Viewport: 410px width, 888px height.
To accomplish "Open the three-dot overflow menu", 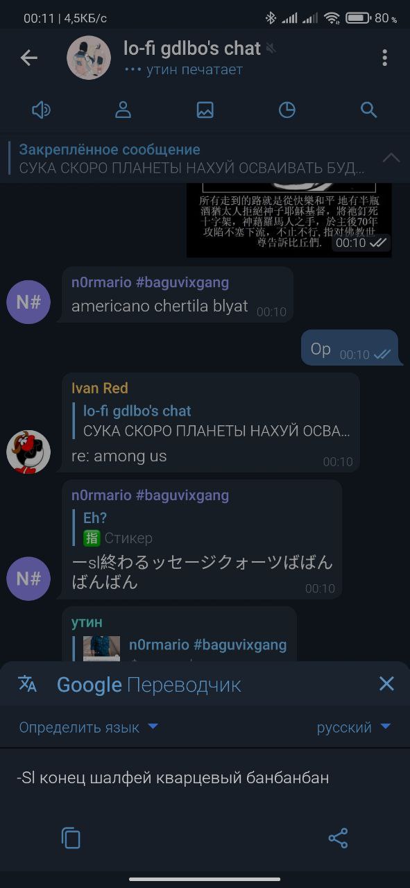I will click(x=384, y=58).
